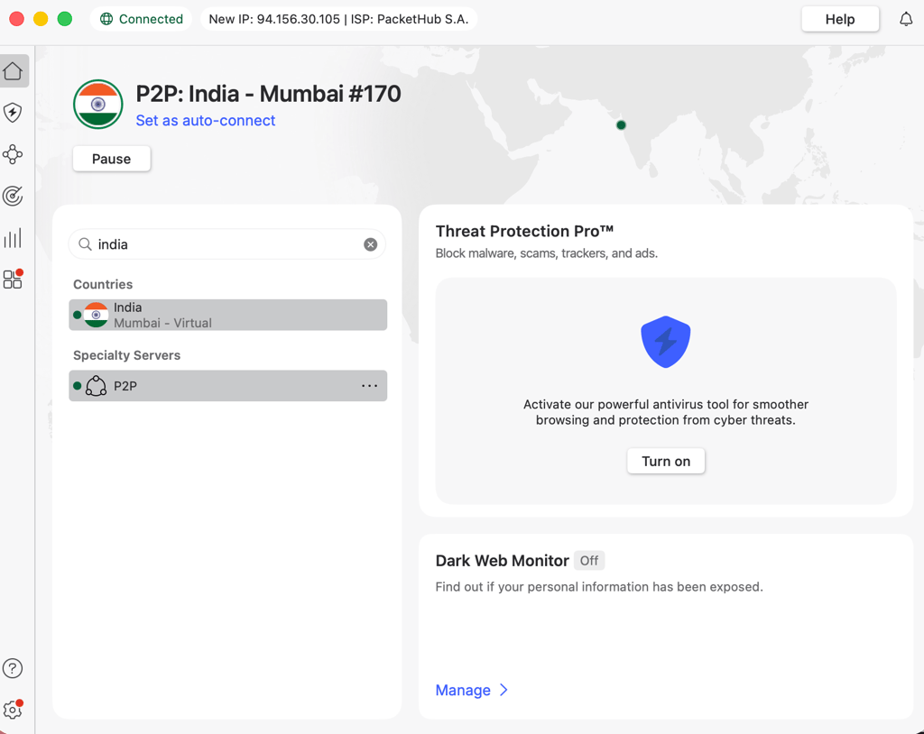Clear the india search text

370,244
